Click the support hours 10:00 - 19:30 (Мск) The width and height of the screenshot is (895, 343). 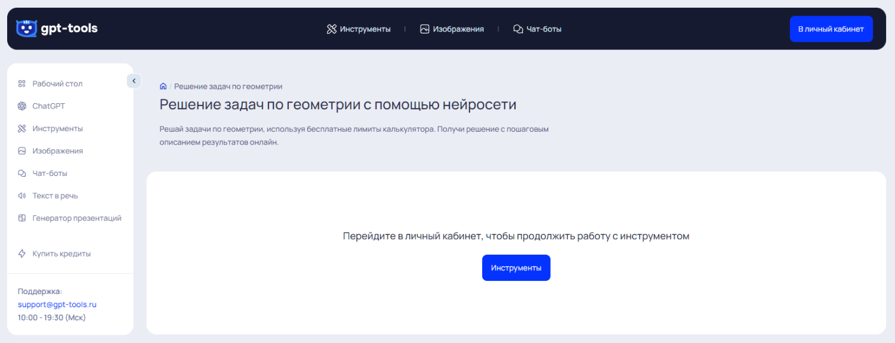[52, 317]
